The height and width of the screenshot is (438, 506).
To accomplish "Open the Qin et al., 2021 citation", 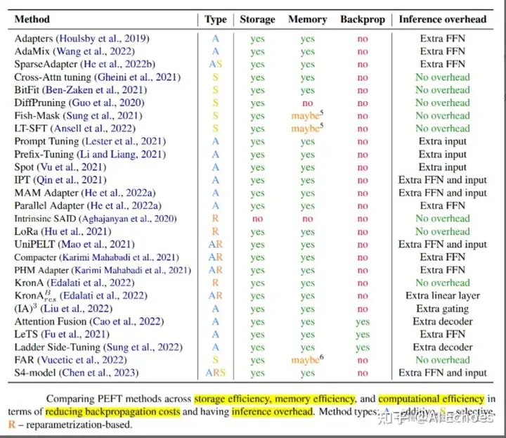I will [x=70, y=180].
